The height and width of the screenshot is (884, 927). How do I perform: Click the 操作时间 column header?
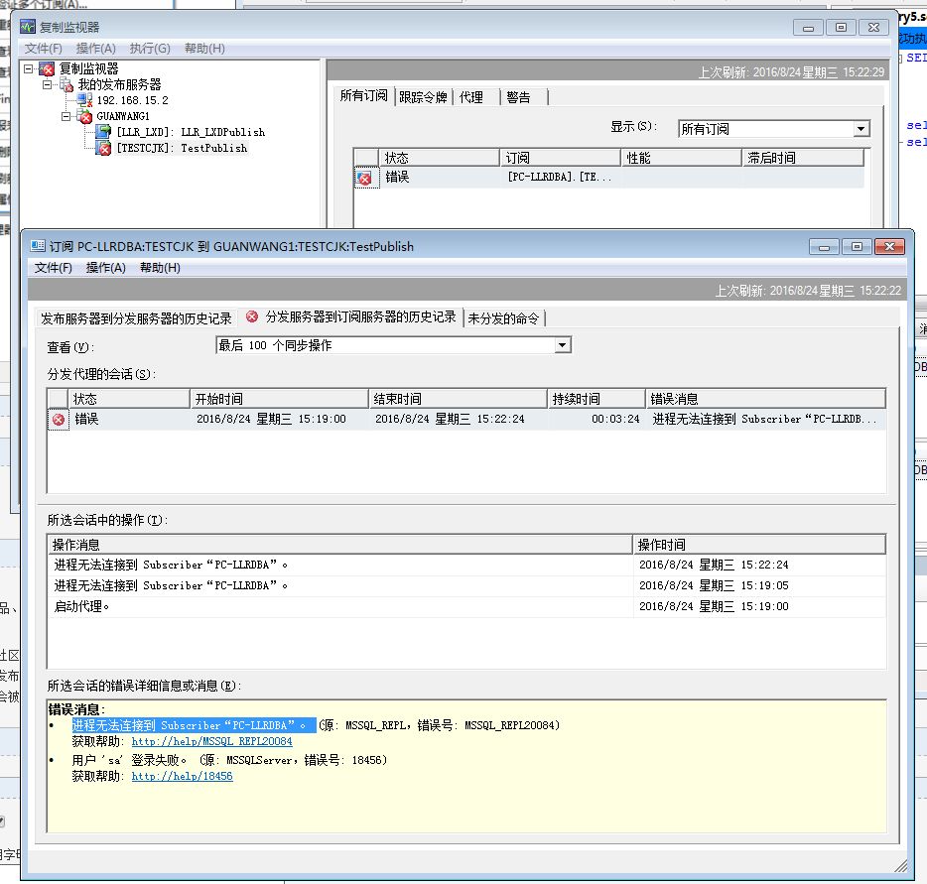tap(759, 545)
